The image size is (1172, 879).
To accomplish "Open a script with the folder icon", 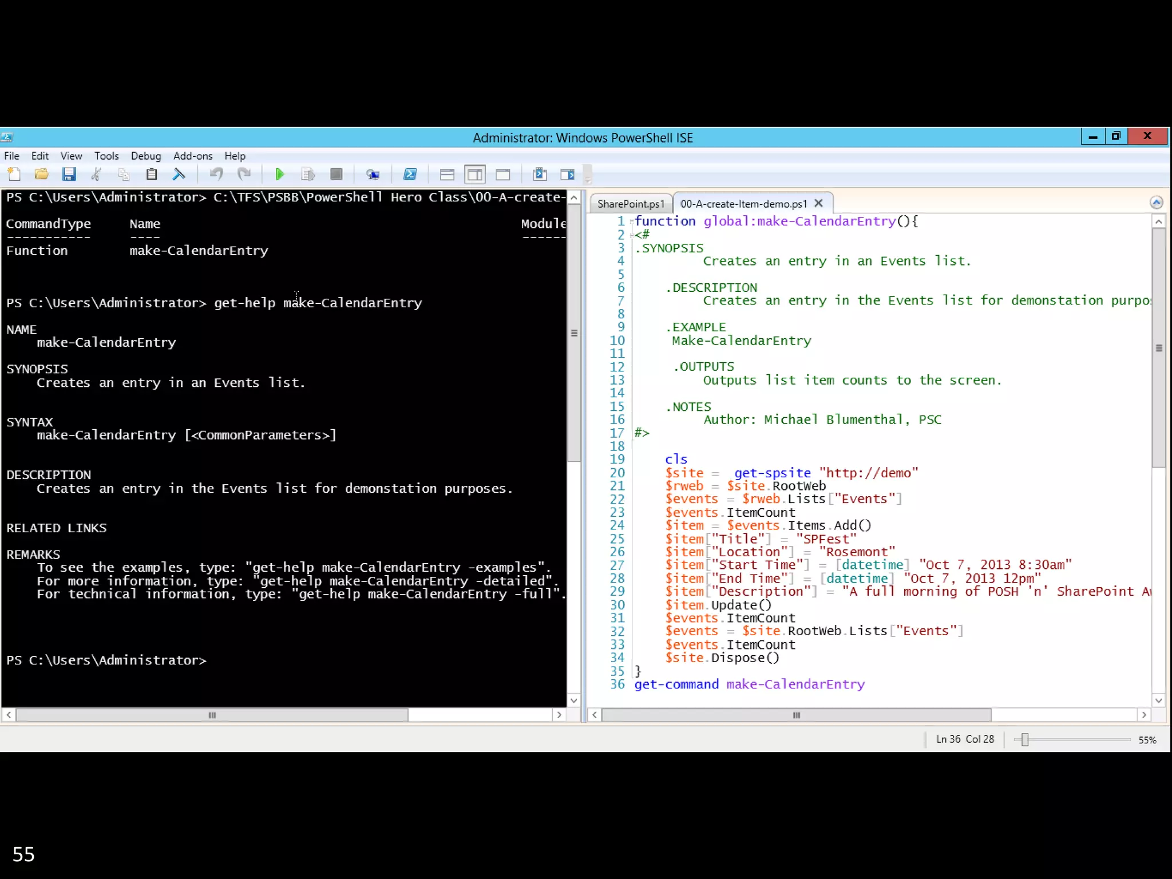I will click(x=41, y=174).
